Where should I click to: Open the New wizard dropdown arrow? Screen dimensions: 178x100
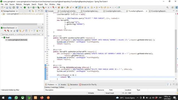tap(4, 7)
